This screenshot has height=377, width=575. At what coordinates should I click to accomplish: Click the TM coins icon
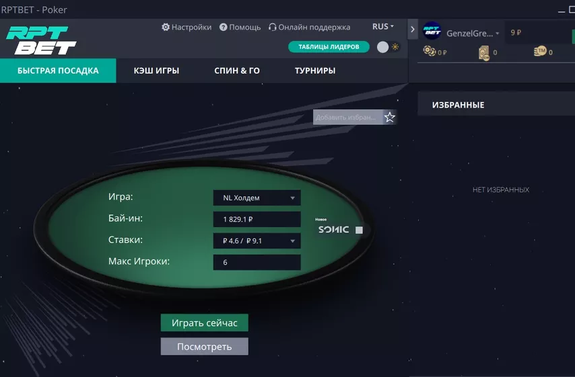point(540,51)
